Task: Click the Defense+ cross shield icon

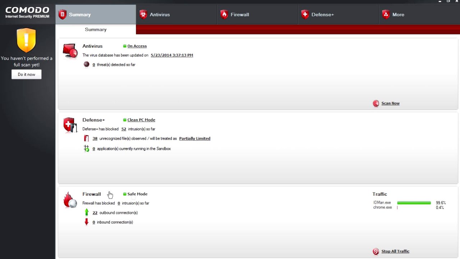Action: [305, 14]
